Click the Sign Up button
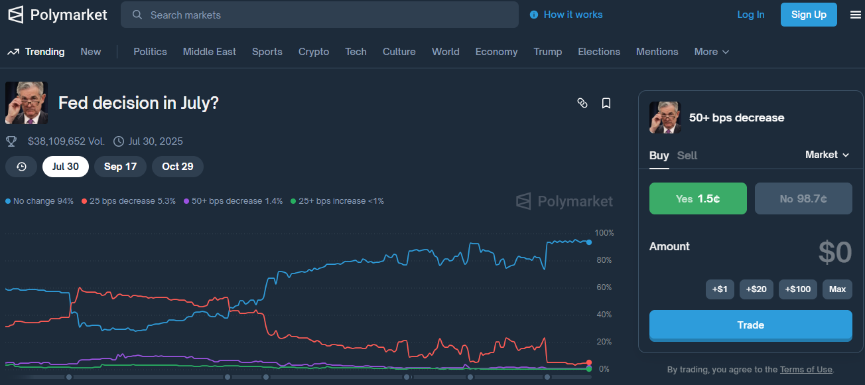The image size is (865, 385). tap(809, 15)
